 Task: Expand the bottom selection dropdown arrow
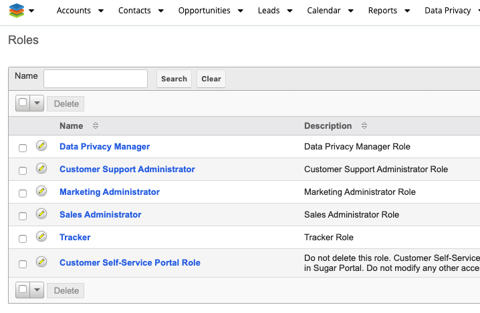(x=37, y=290)
